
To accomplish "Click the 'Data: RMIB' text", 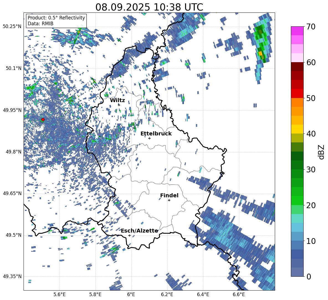I will tap(40, 24).
